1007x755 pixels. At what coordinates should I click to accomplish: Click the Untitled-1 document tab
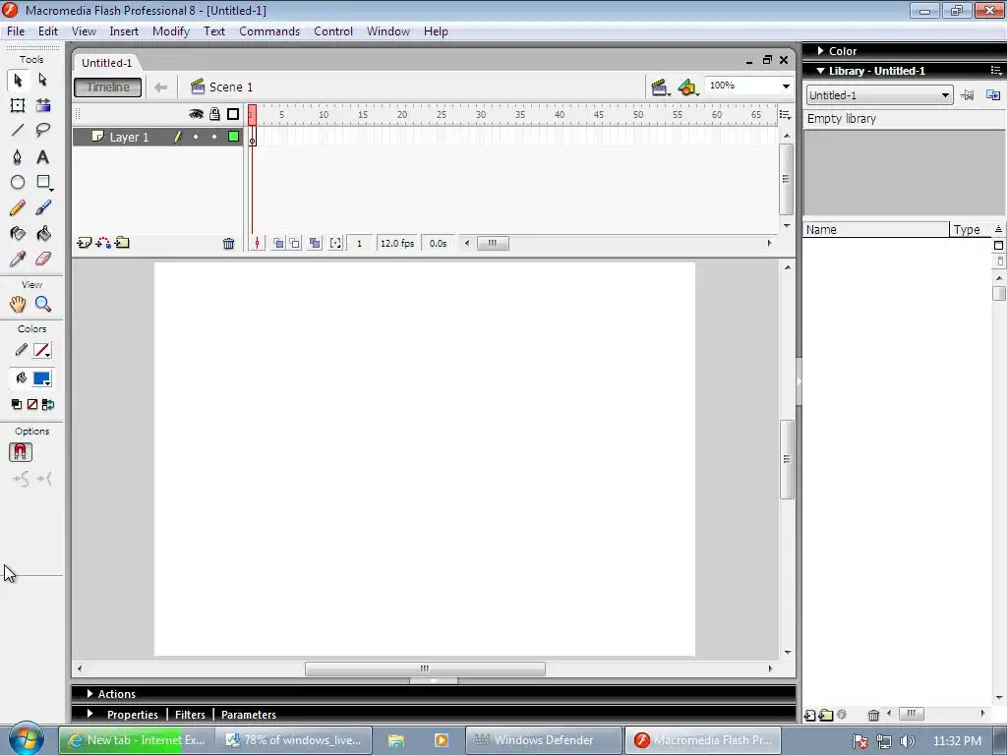tap(106, 63)
